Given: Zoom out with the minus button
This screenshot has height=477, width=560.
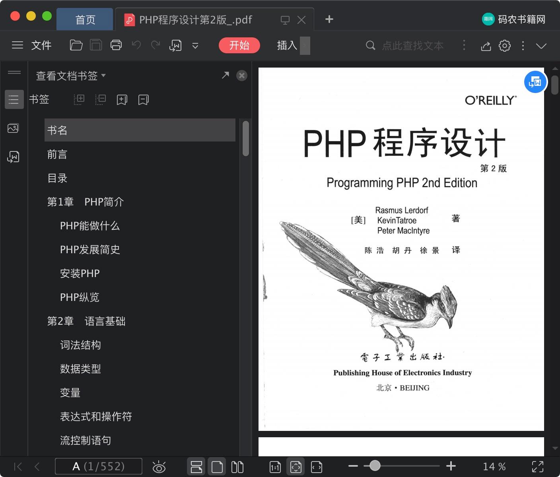Looking at the screenshot, I should tap(353, 466).
